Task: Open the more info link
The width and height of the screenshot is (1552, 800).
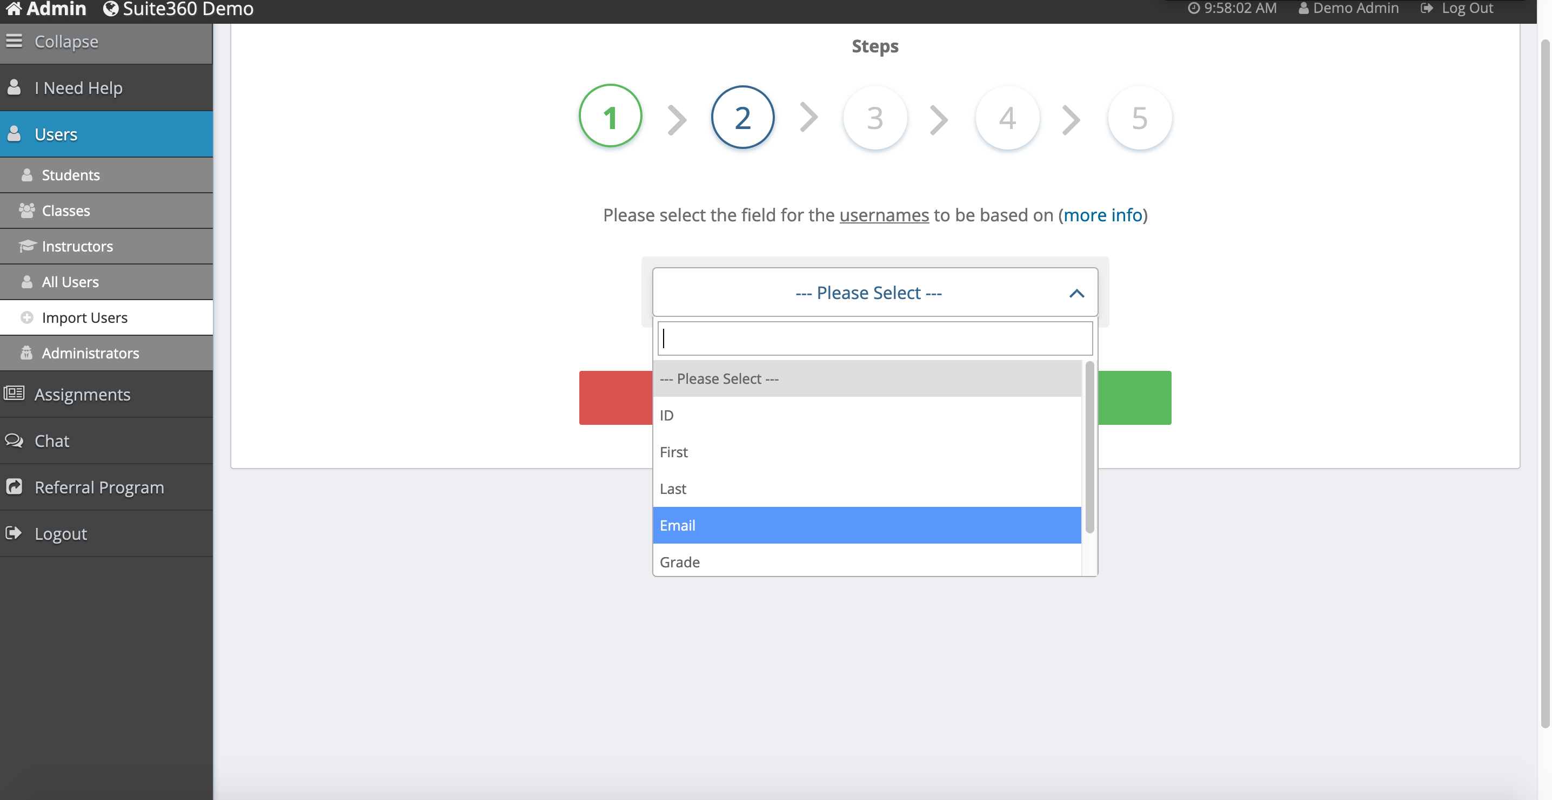Action: click(x=1102, y=215)
